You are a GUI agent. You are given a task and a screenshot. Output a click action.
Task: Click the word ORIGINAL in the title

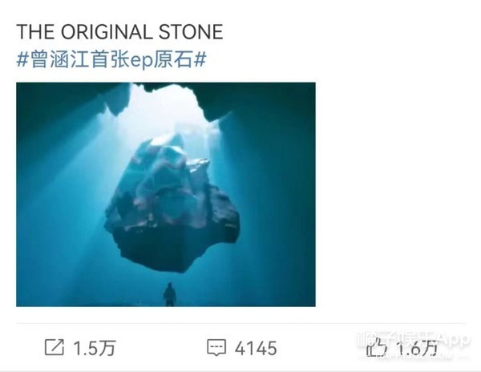pyautogui.click(x=107, y=31)
